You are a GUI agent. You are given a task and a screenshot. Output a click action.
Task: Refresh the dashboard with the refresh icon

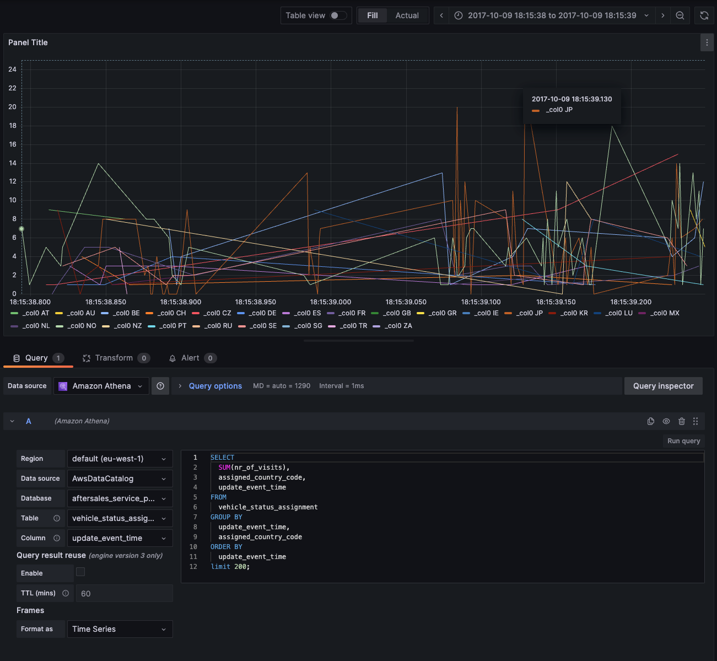[x=704, y=15]
